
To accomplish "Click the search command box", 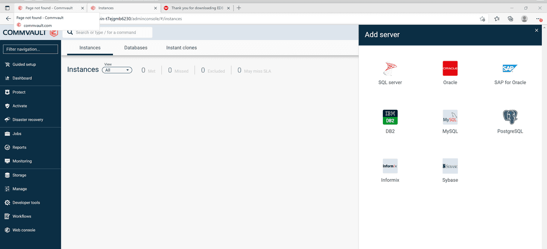I will [112, 32].
